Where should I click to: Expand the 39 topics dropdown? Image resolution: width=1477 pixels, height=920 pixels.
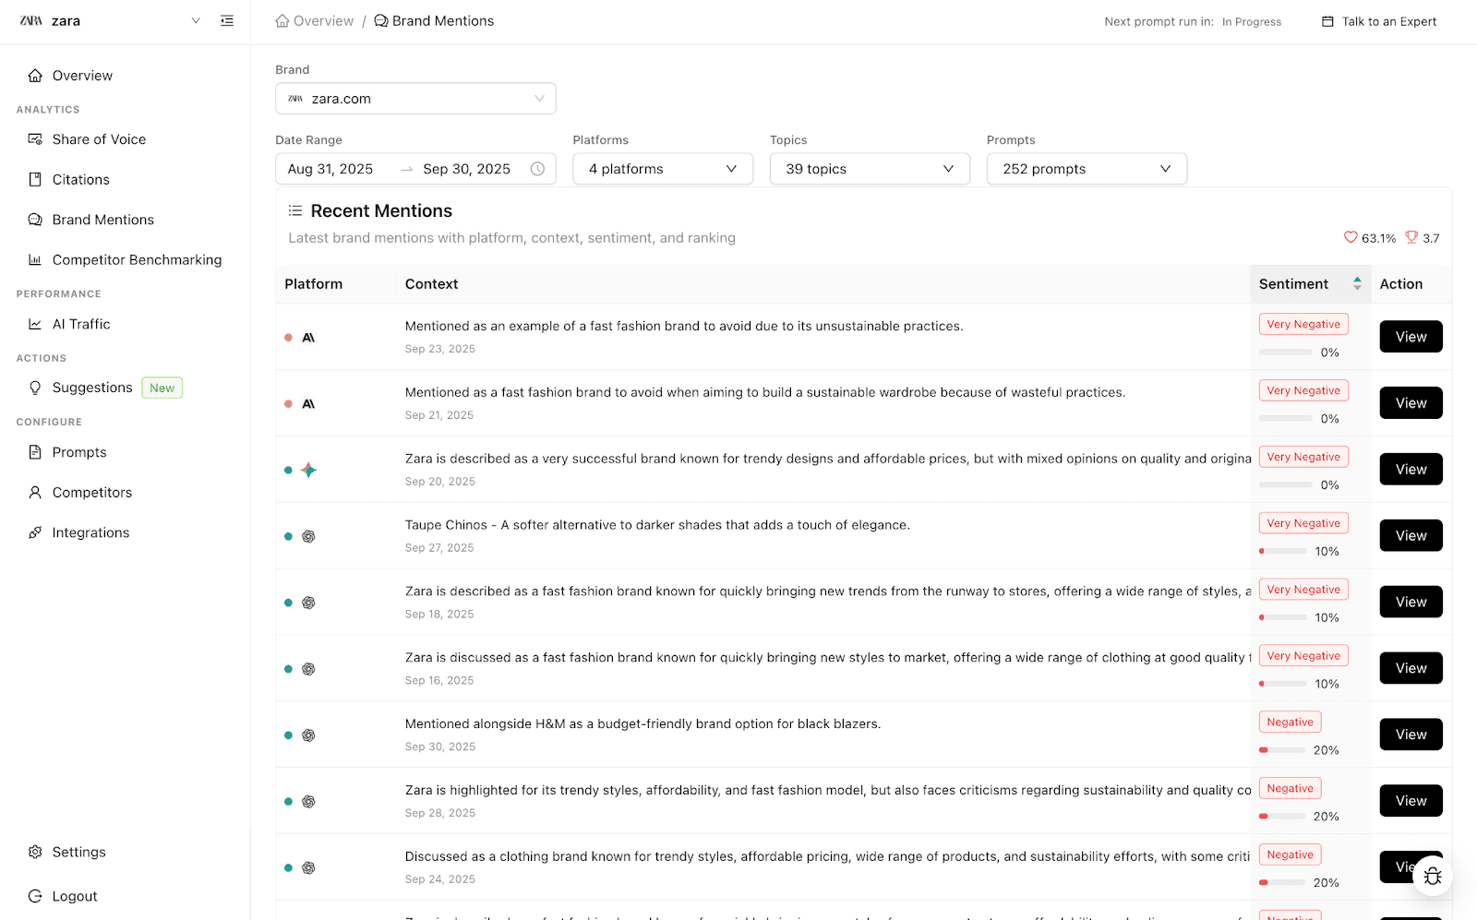click(870, 169)
